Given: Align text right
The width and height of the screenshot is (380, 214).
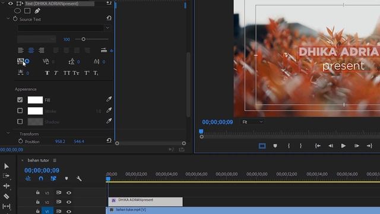Looking at the screenshot, I should point(42,50).
